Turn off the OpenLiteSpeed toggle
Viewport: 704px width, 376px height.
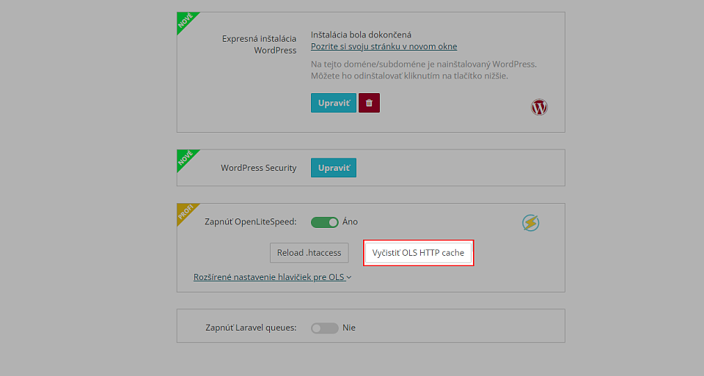325,222
